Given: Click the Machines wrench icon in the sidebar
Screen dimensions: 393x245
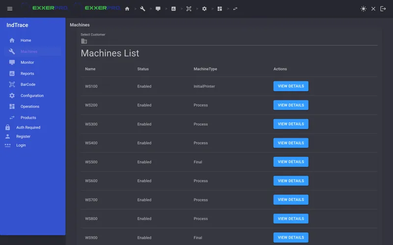Looking at the screenshot, I should pyautogui.click(x=12, y=51).
